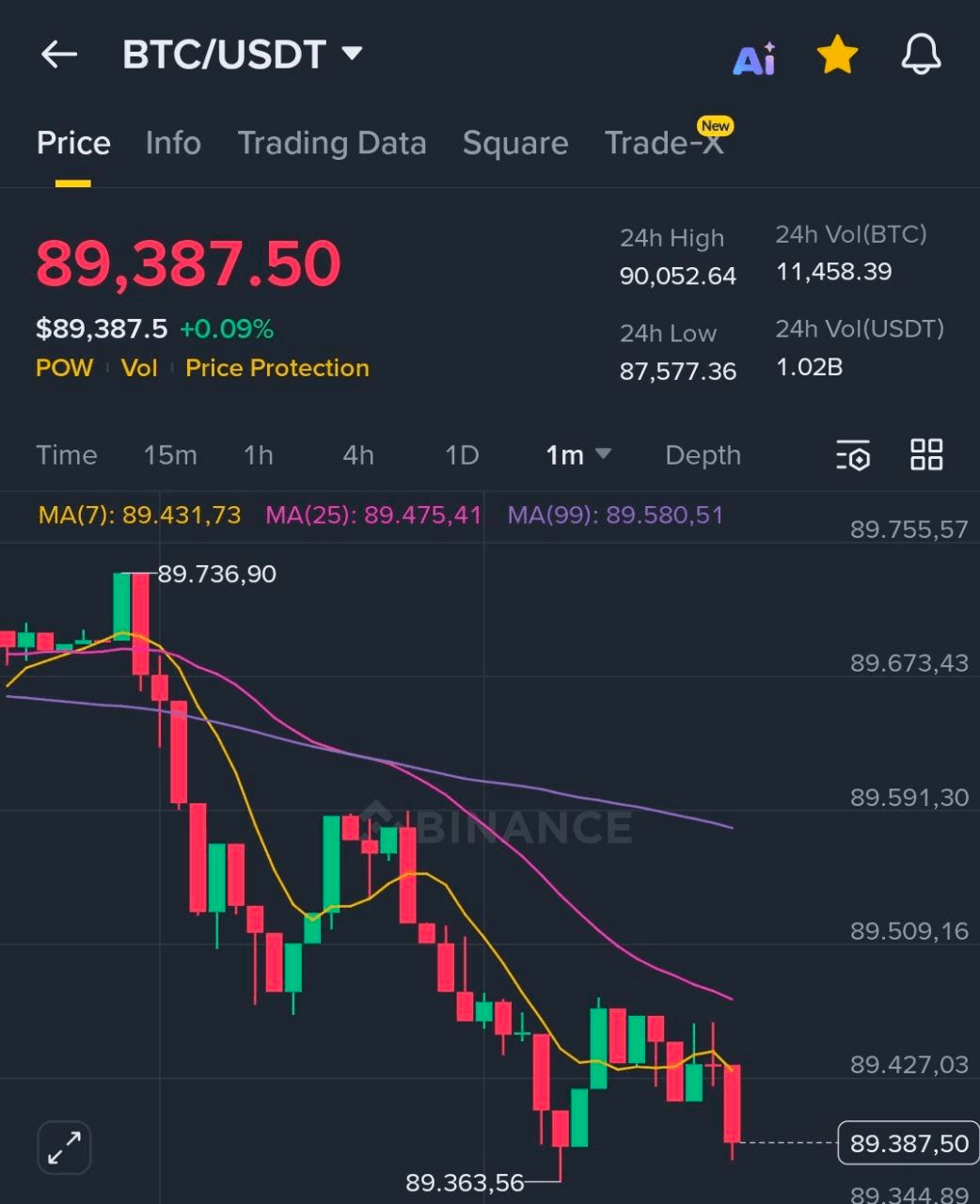
Task: Open the chart layout grid icon
Action: pos(926,454)
